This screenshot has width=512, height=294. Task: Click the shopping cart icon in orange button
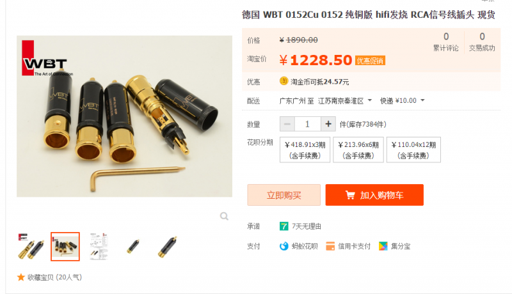pyautogui.click(x=350, y=195)
